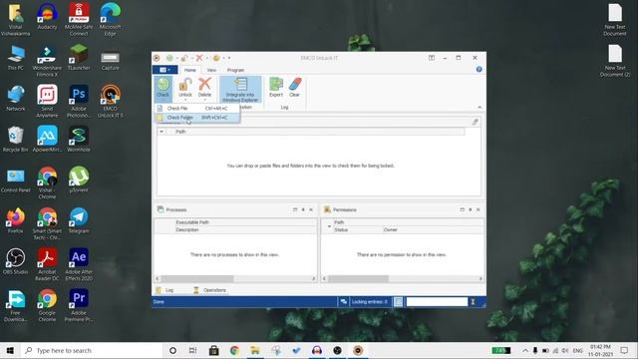Click the small unlock icon in quick access toolbar

[x=184, y=58]
